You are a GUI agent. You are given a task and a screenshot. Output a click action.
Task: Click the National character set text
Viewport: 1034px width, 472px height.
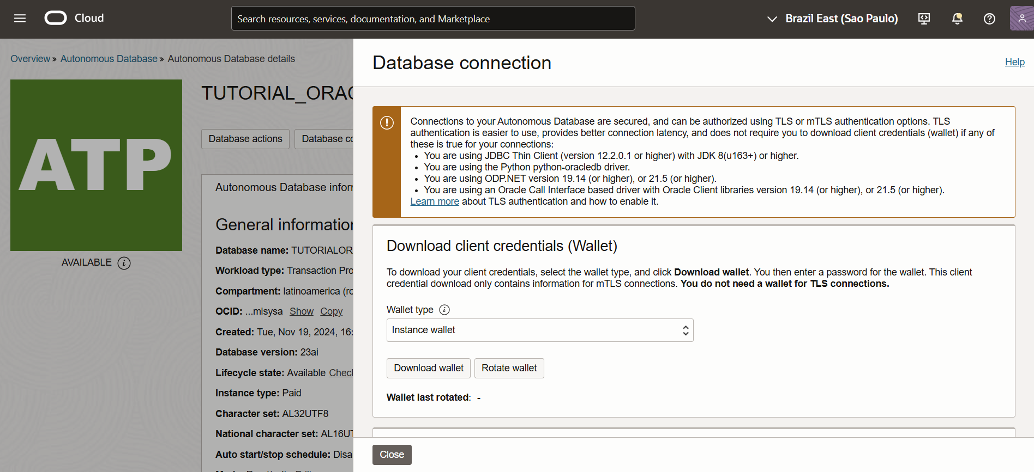point(284,434)
